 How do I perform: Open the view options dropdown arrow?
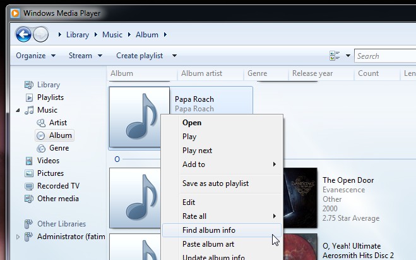click(x=348, y=56)
